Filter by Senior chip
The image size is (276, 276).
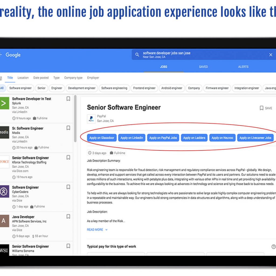point(41,88)
